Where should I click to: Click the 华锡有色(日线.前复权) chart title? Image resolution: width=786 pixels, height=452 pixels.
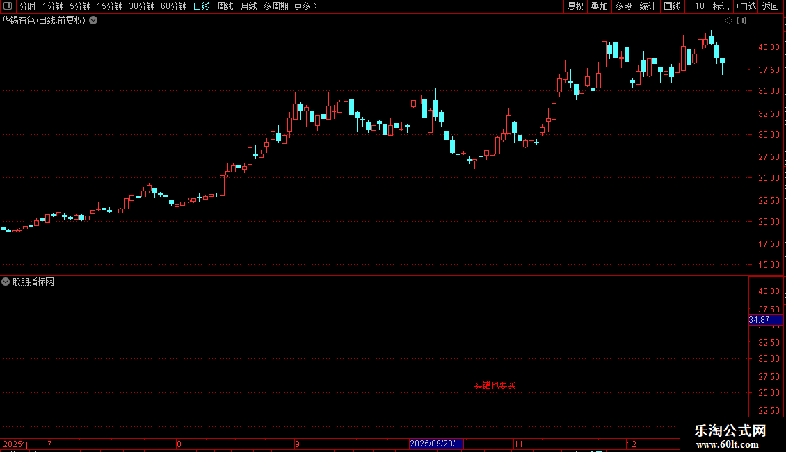click(x=44, y=21)
